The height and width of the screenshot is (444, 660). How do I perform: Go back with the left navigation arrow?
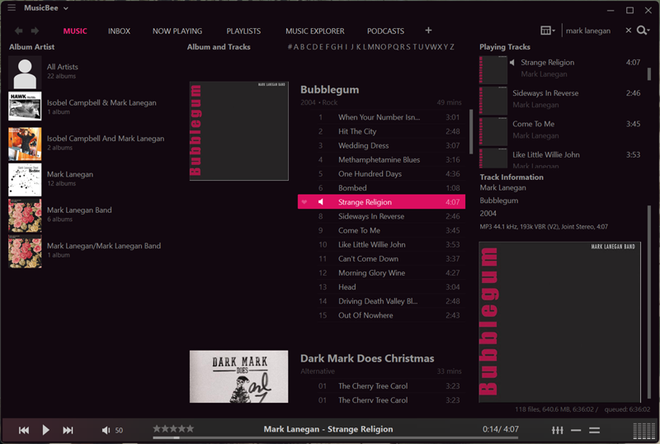[18, 31]
